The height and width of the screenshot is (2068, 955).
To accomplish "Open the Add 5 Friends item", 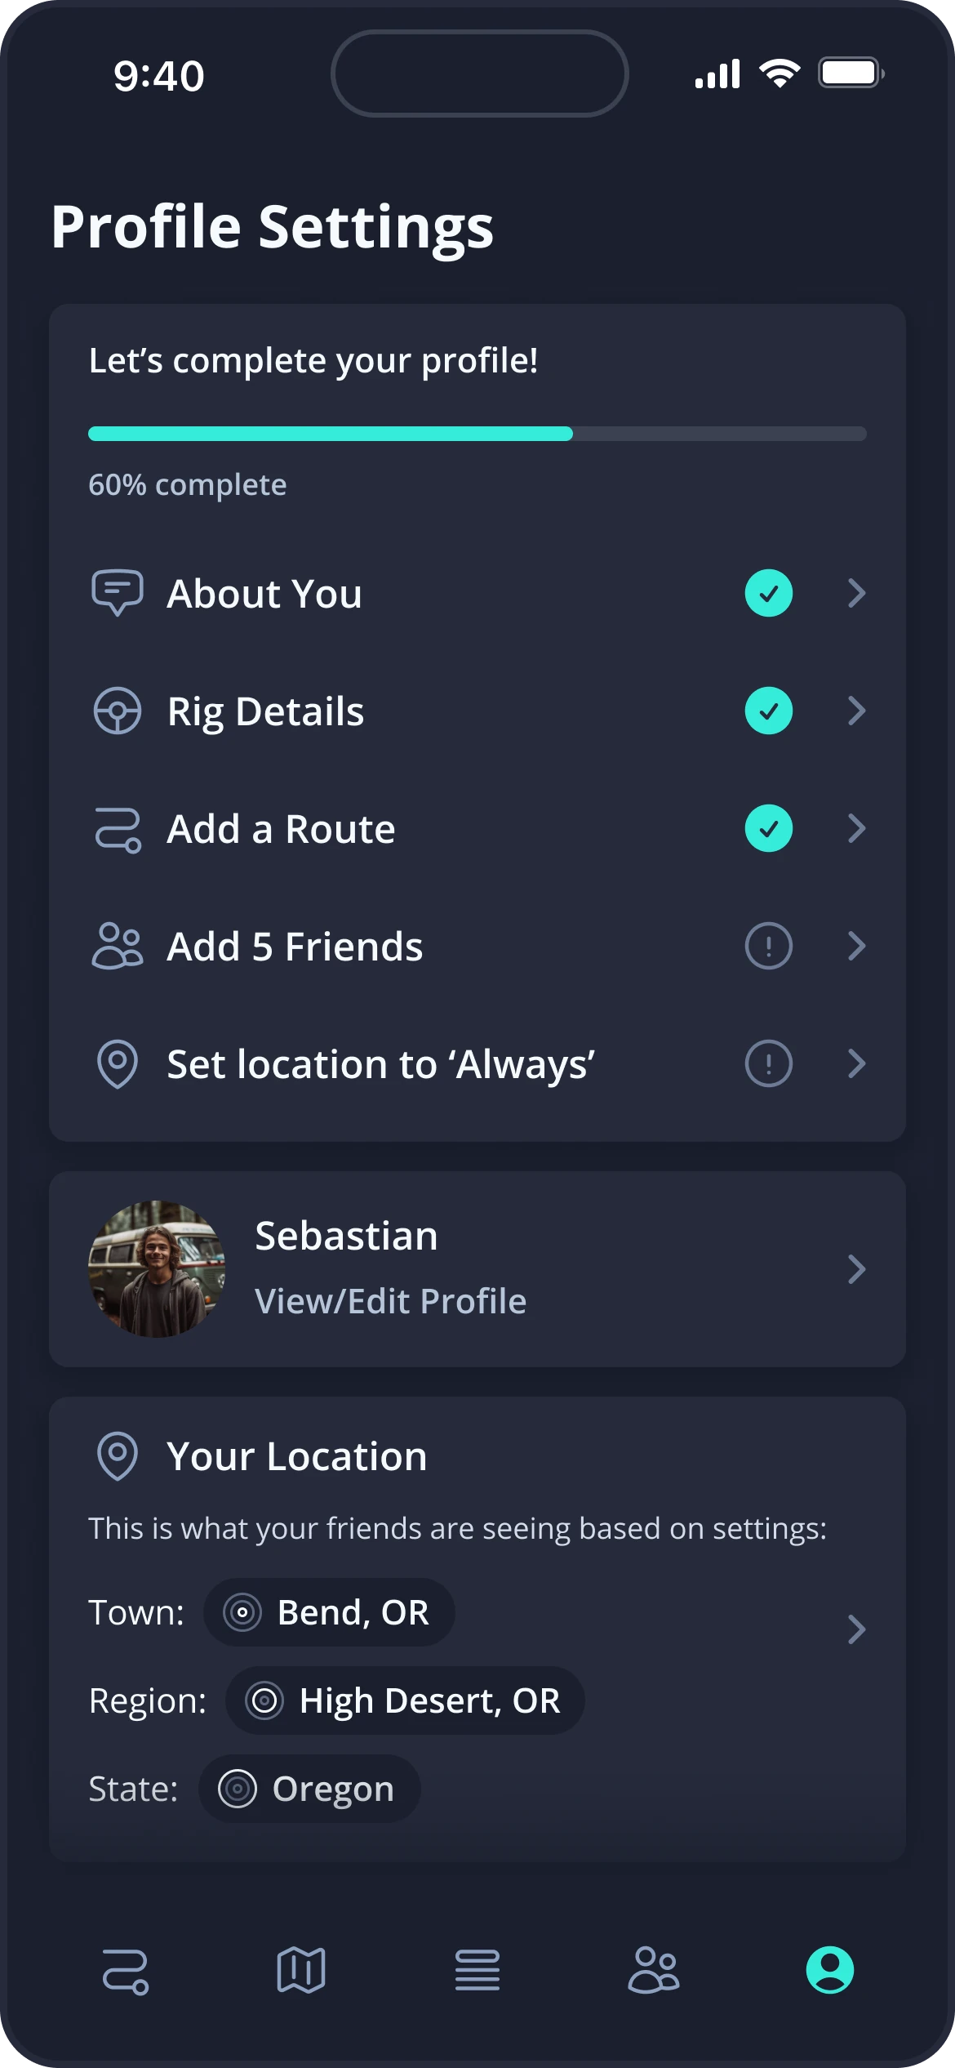I will coord(477,946).
